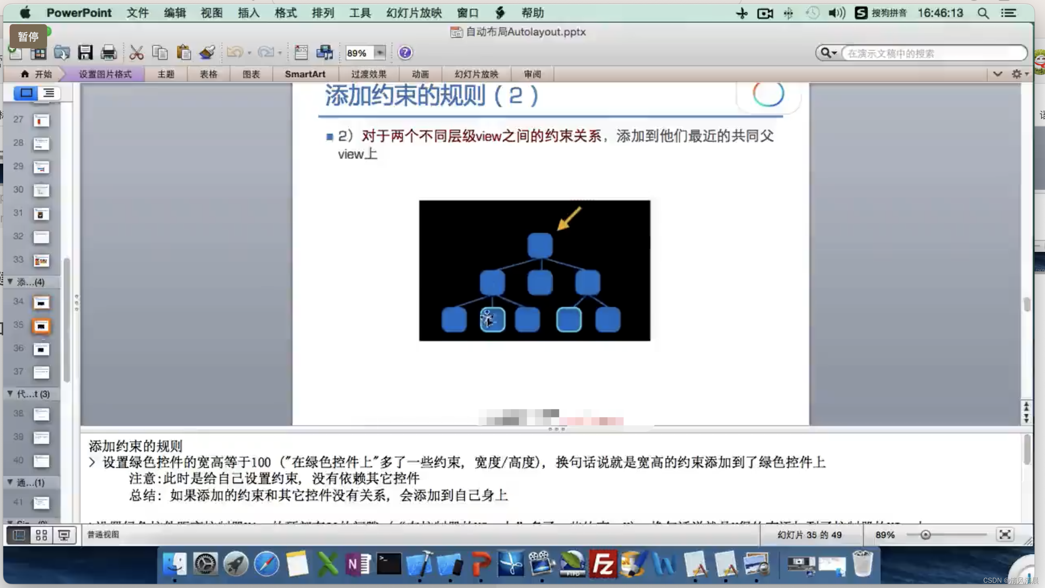Open the 89% zoom dropdown
The width and height of the screenshot is (1045, 588).
coord(379,53)
